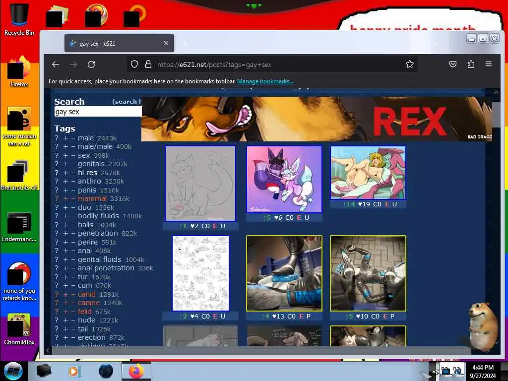
Task: Click the 'mammal' tag link
Action: [x=92, y=198]
